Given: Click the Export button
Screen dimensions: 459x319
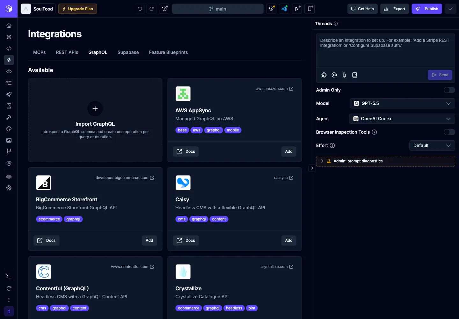Looking at the screenshot, I should (395, 9).
